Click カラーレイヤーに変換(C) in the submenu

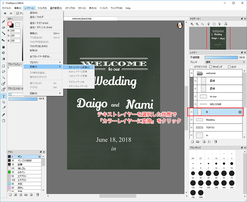78,67
